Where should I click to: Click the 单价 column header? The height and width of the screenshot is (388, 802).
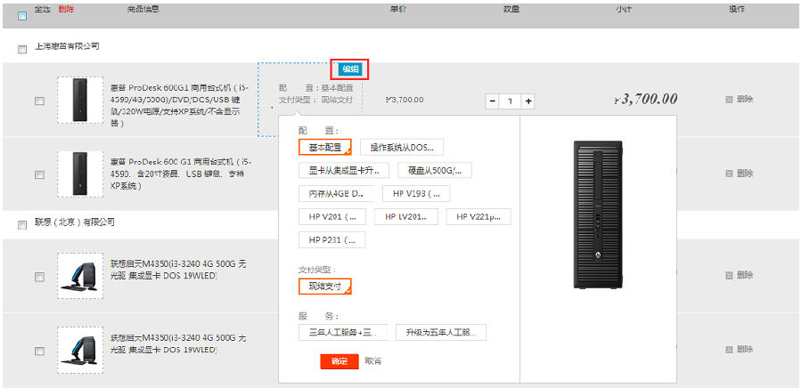point(398,9)
